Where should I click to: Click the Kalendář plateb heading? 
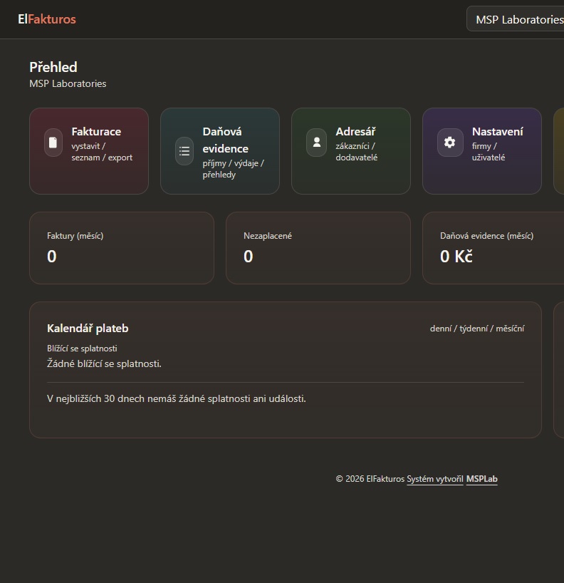tap(88, 329)
